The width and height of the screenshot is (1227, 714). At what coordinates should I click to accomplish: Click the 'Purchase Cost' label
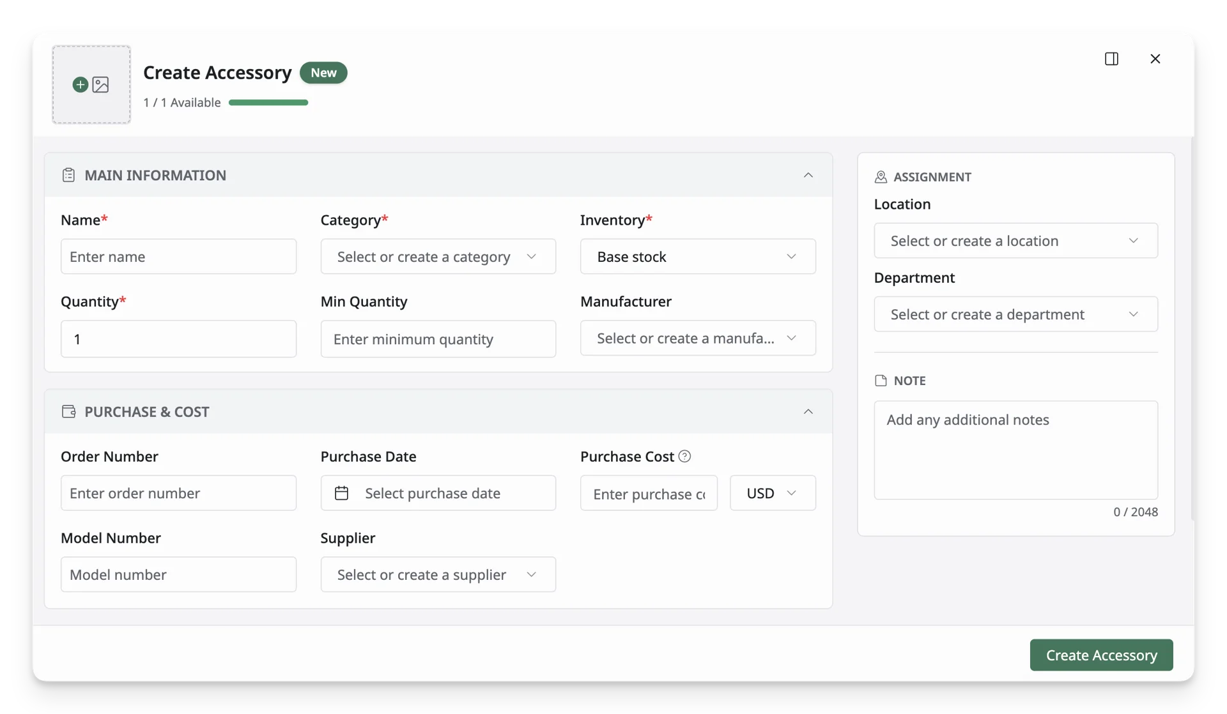pyautogui.click(x=627, y=457)
